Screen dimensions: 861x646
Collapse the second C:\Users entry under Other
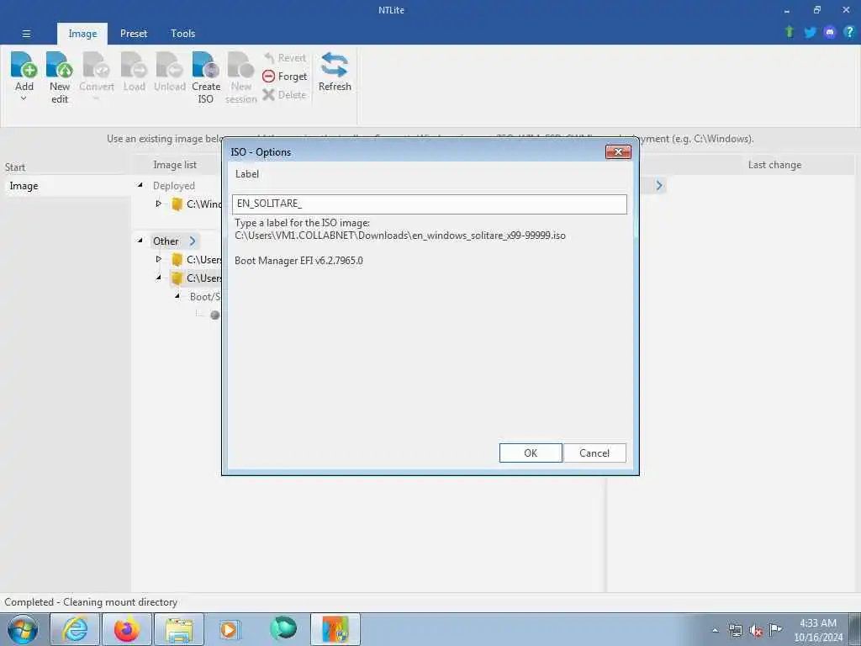tap(159, 278)
